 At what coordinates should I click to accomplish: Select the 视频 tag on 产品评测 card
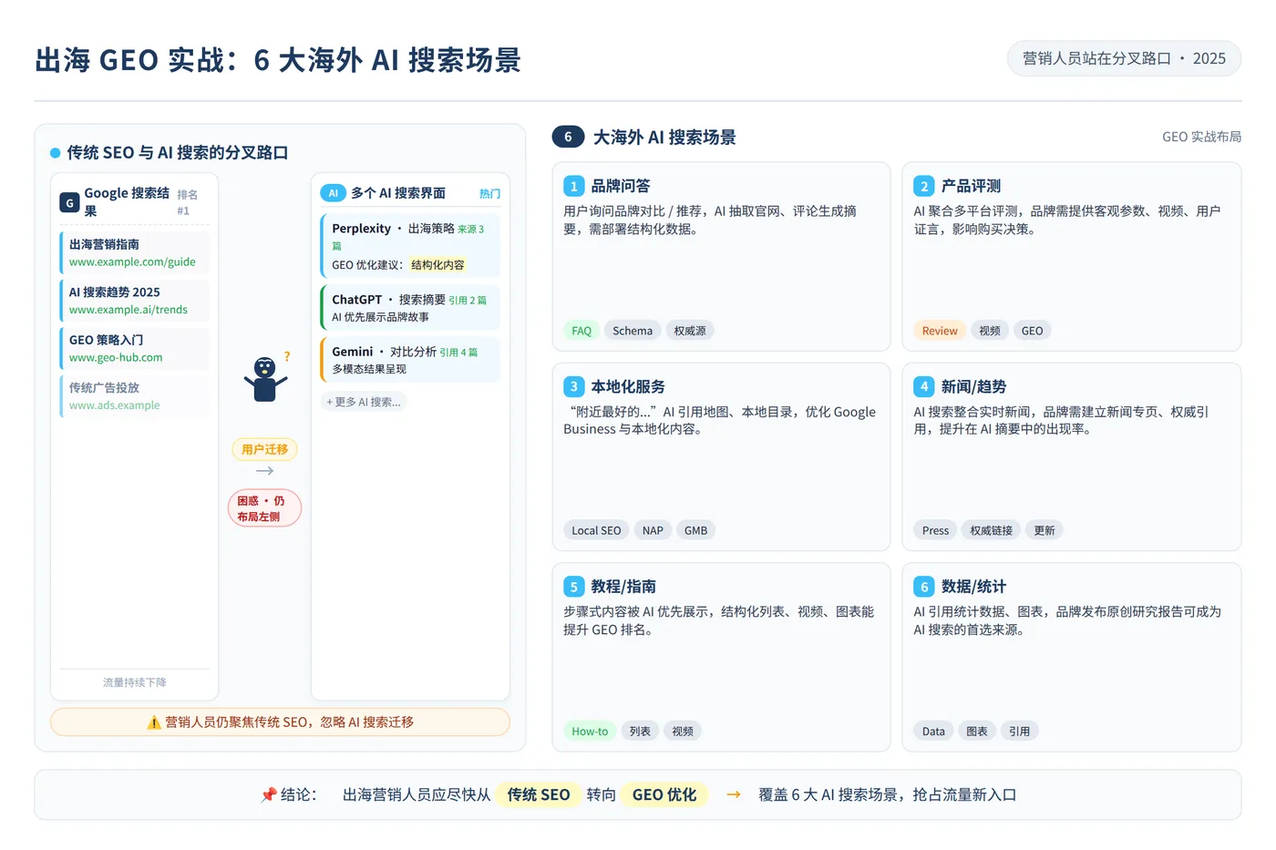(990, 331)
